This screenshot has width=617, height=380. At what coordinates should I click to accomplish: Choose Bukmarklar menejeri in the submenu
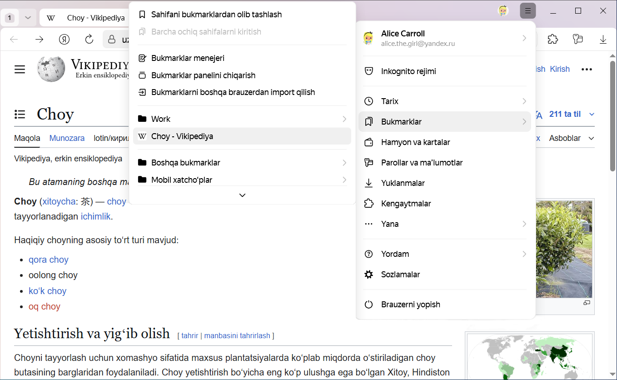pyautogui.click(x=188, y=58)
